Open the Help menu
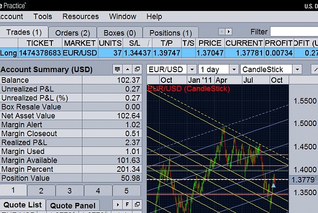This screenshot has height=213, width=318. (x=154, y=16)
